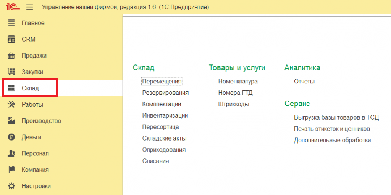Open the Перемещения link
391x195 pixels.
pyautogui.click(x=162, y=82)
